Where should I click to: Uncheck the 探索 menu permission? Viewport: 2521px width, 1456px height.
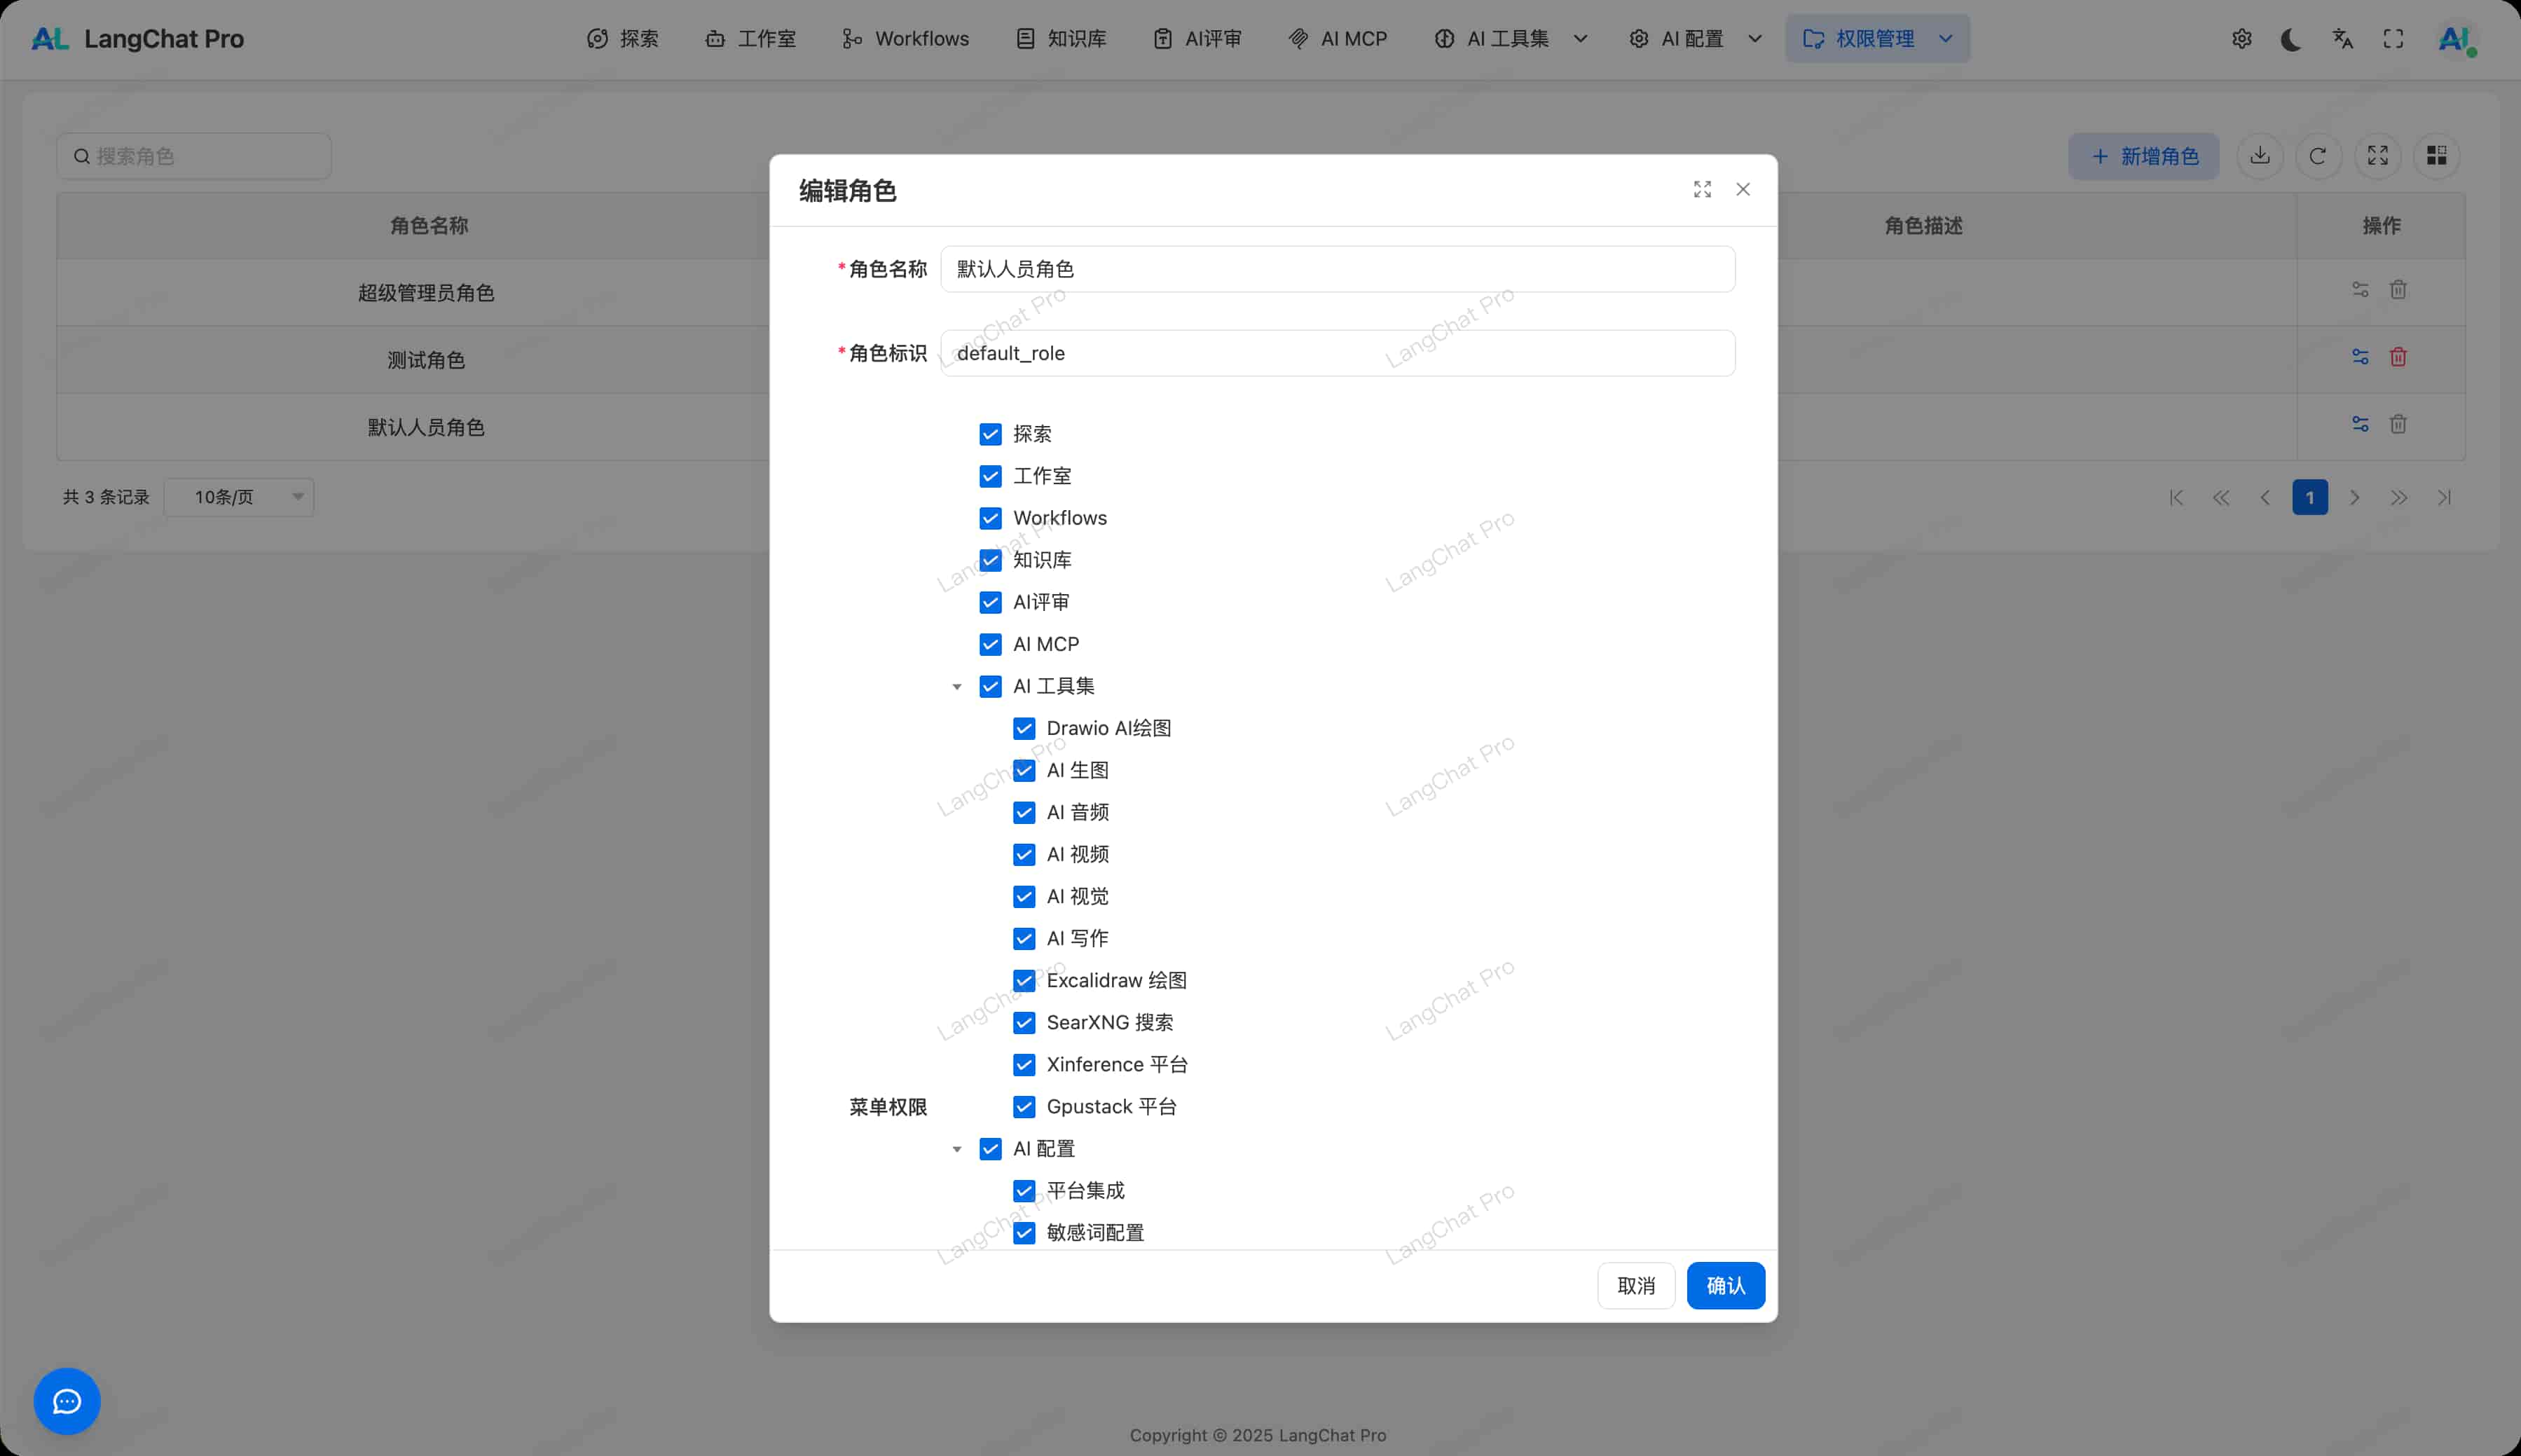(990, 434)
